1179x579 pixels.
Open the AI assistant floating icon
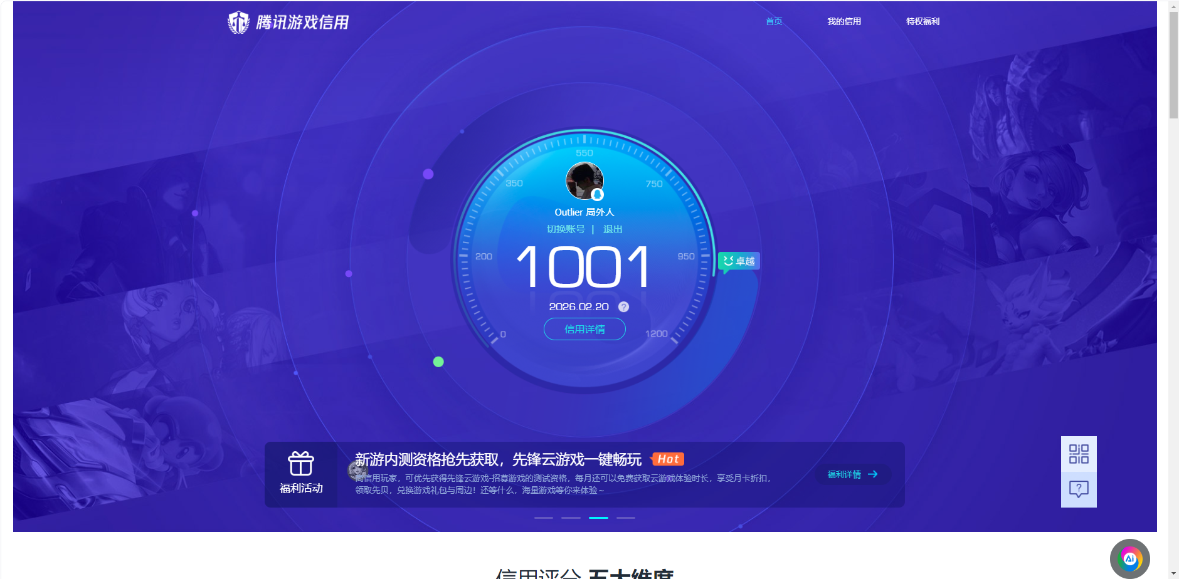pyautogui.click(x=1129, y=558)
